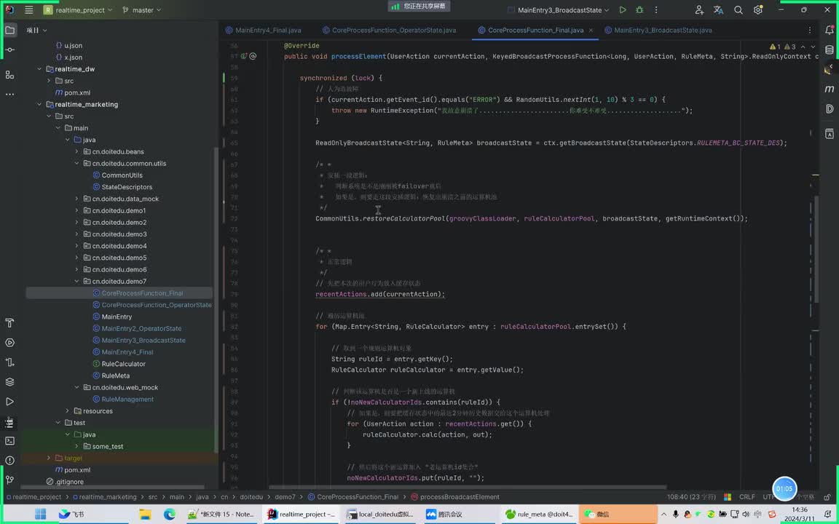Open Microsoft Edge from the taskbar
Viewport: 839px width, 524px height.
pyautogui.click(x=170, y=514)
